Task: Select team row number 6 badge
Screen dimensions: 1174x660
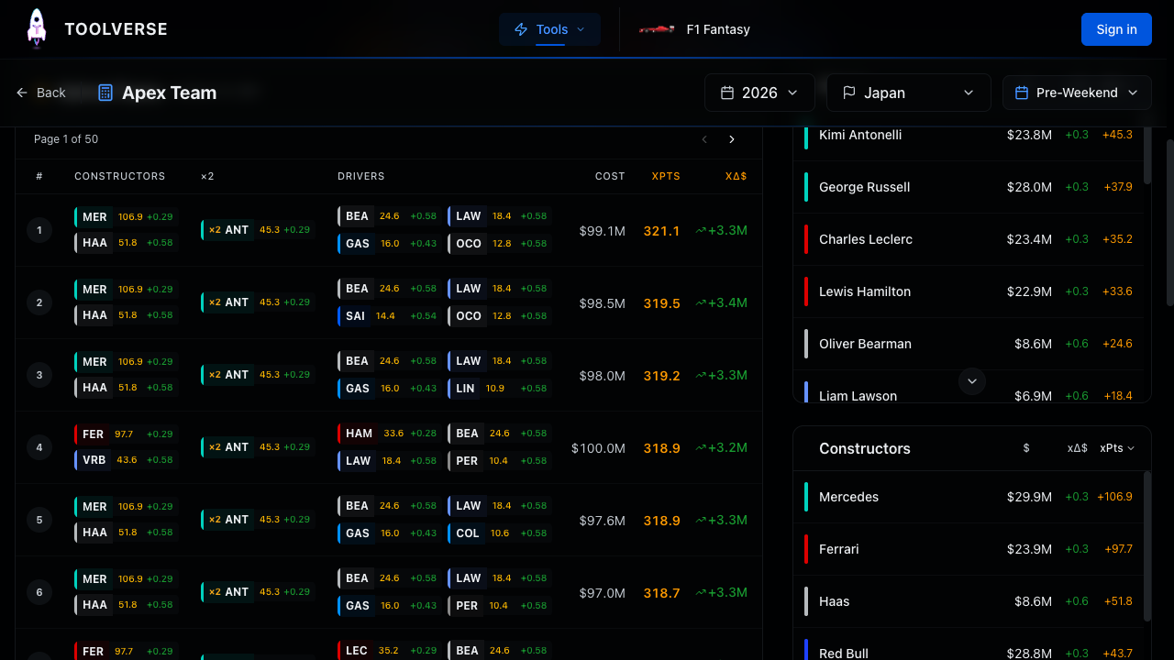Action: pos(39,592)
